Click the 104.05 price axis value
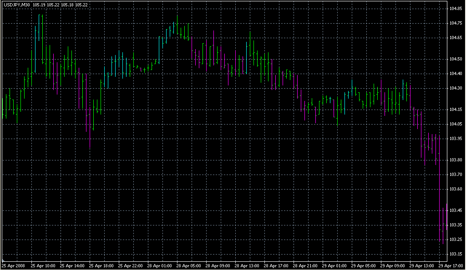The width and height of the screenshot is (466, 270). (x=456, y=124)
